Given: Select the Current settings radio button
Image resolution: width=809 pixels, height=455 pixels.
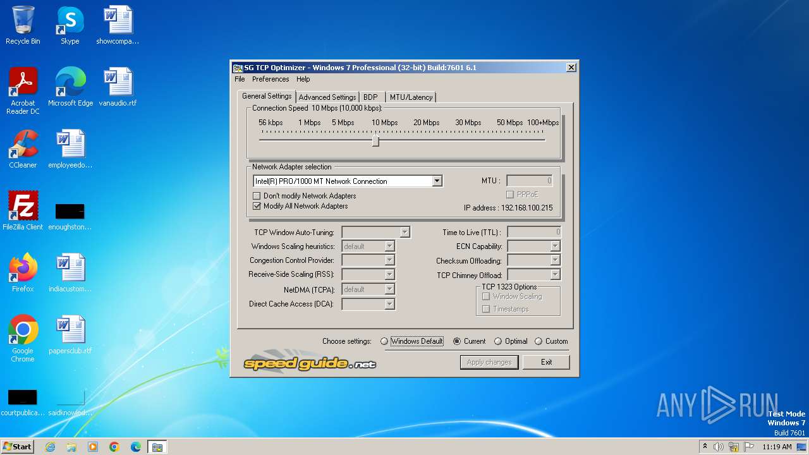Looking at the screenshot, I should 457,341.
